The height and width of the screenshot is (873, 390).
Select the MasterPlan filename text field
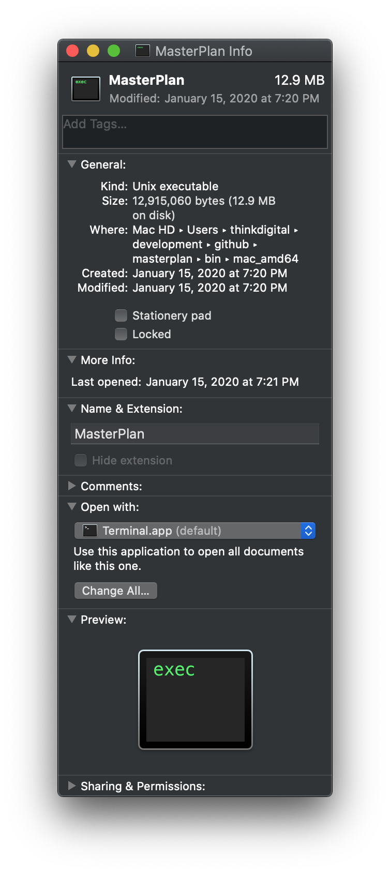[195, 434]
